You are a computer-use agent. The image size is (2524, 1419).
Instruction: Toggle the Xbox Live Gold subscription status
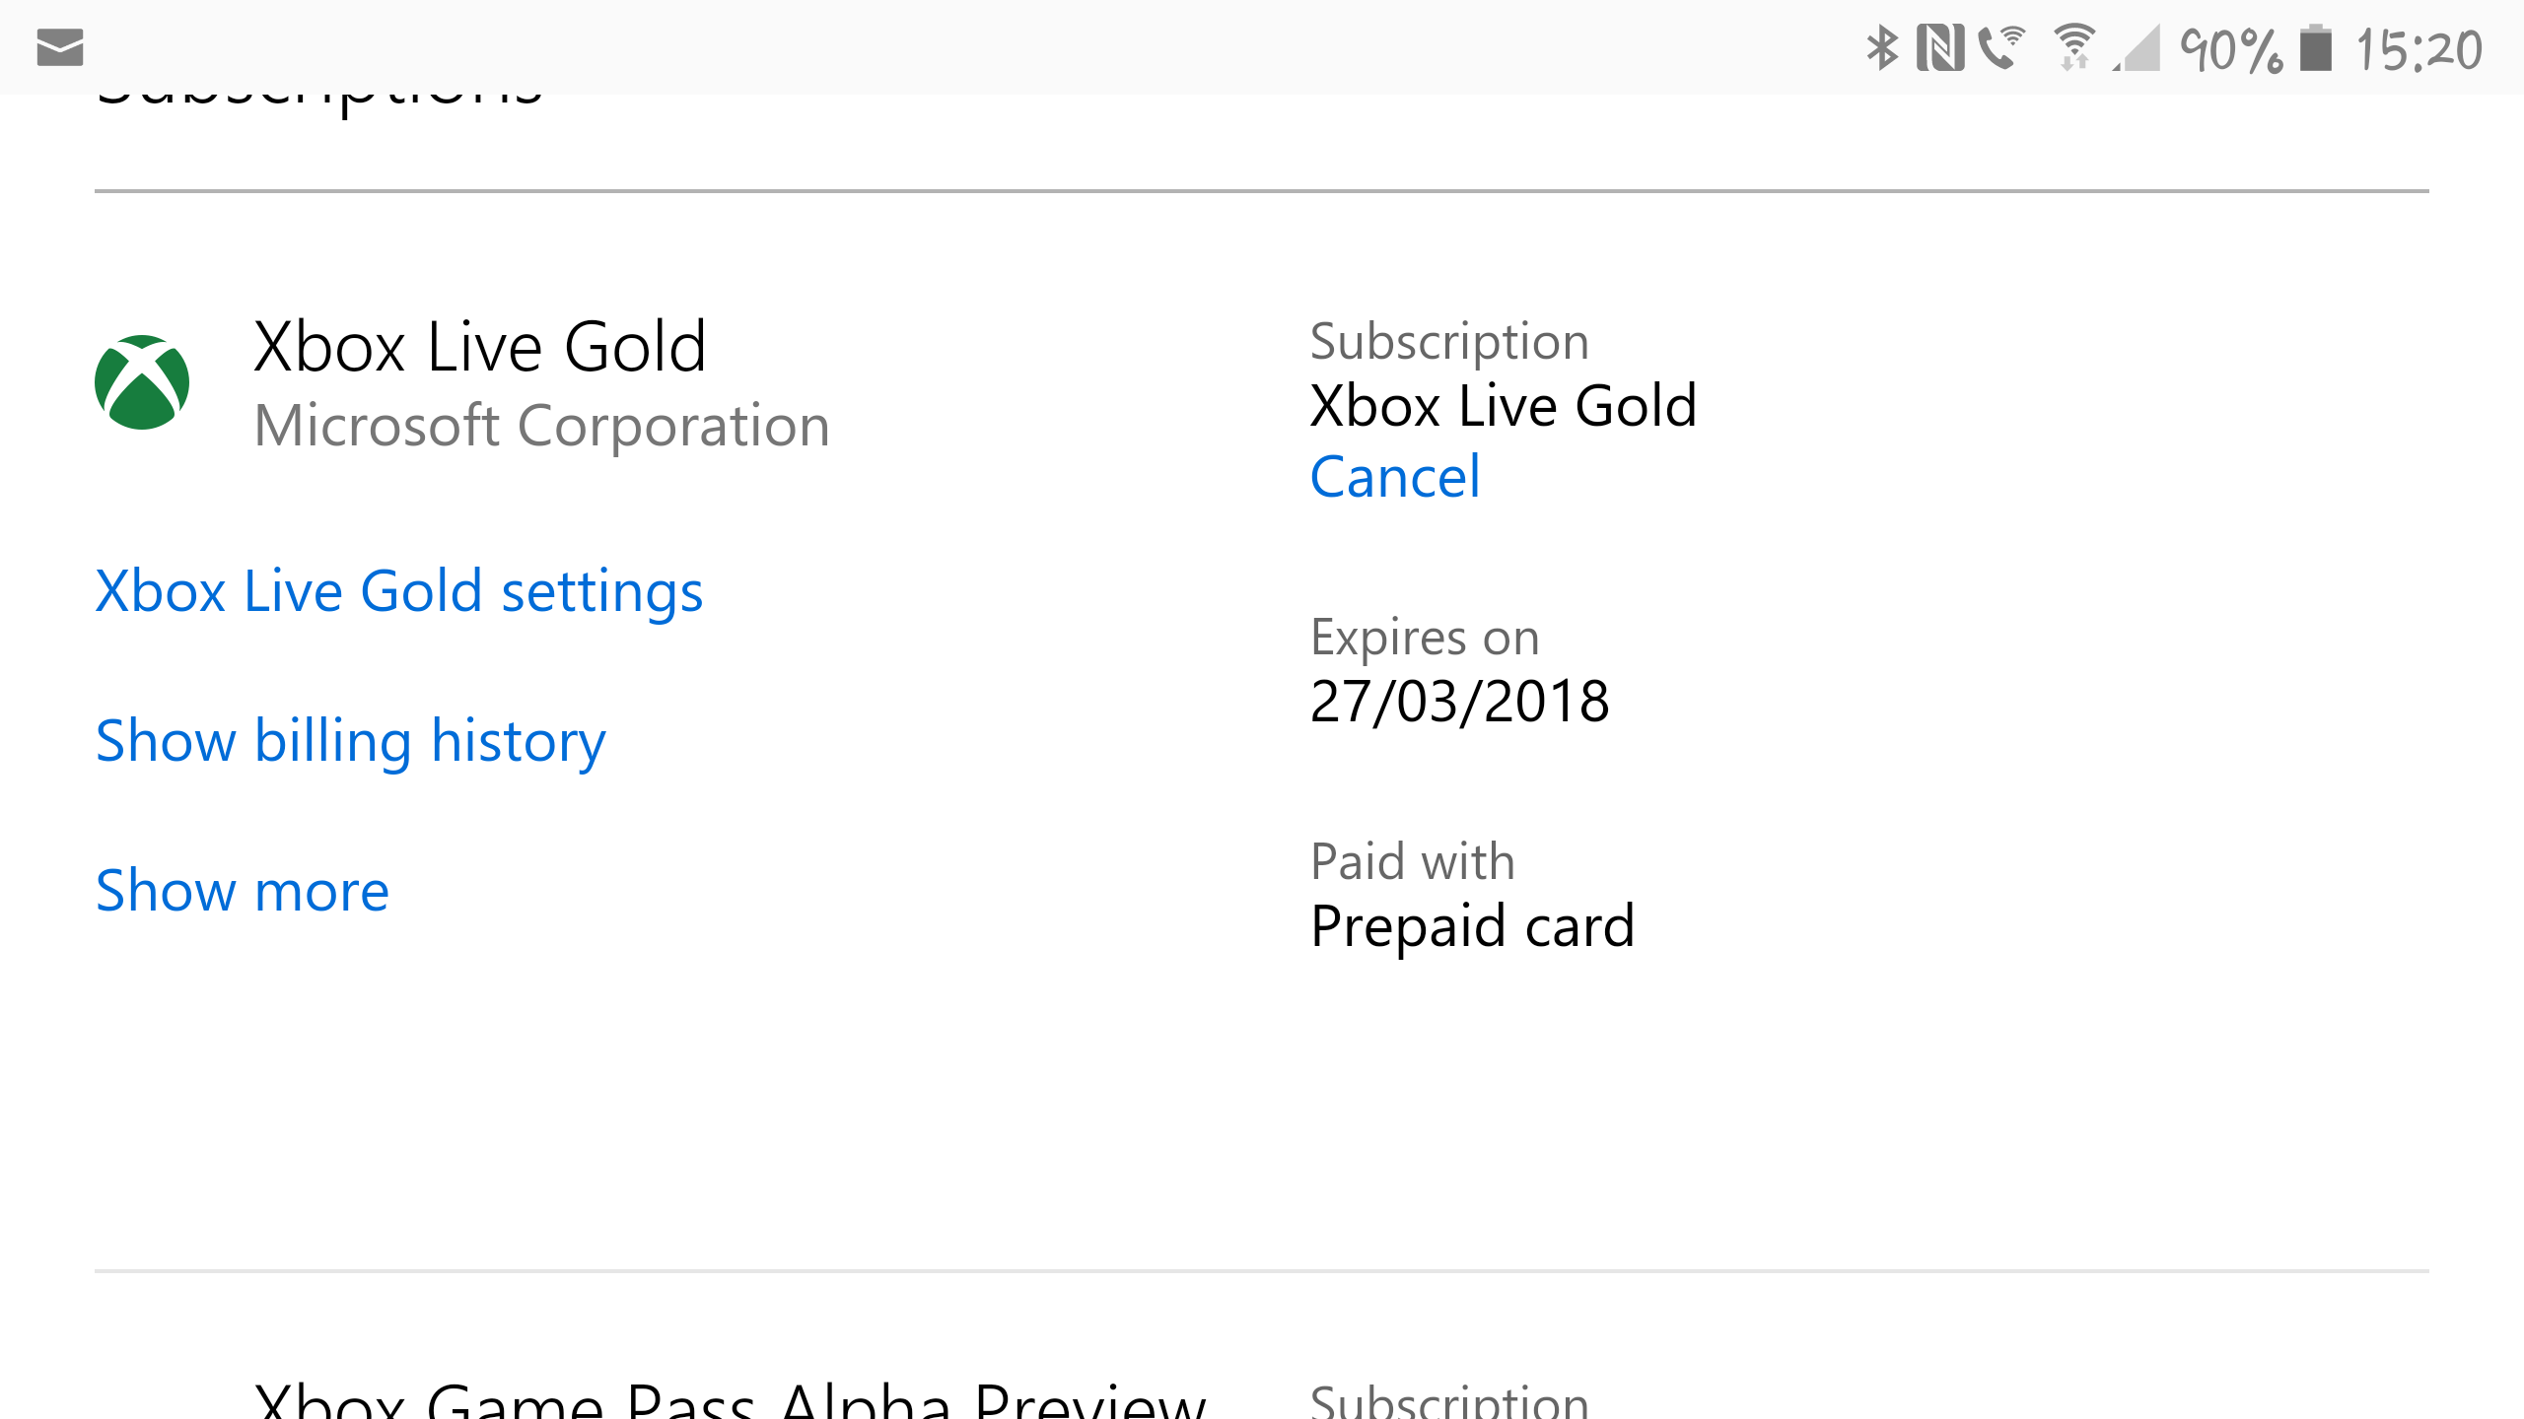(1394, 477)
